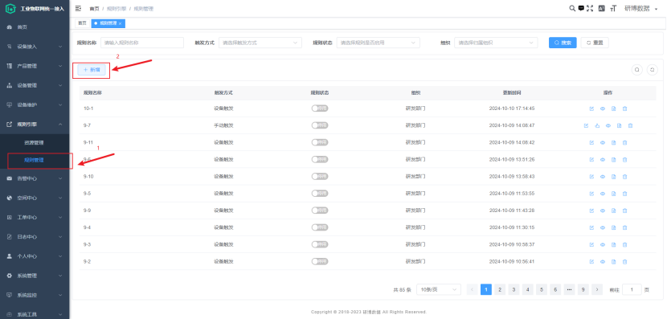The image size is (667, 319).
Task: Click the blue 搜索 search button
Action: [563, 43]
